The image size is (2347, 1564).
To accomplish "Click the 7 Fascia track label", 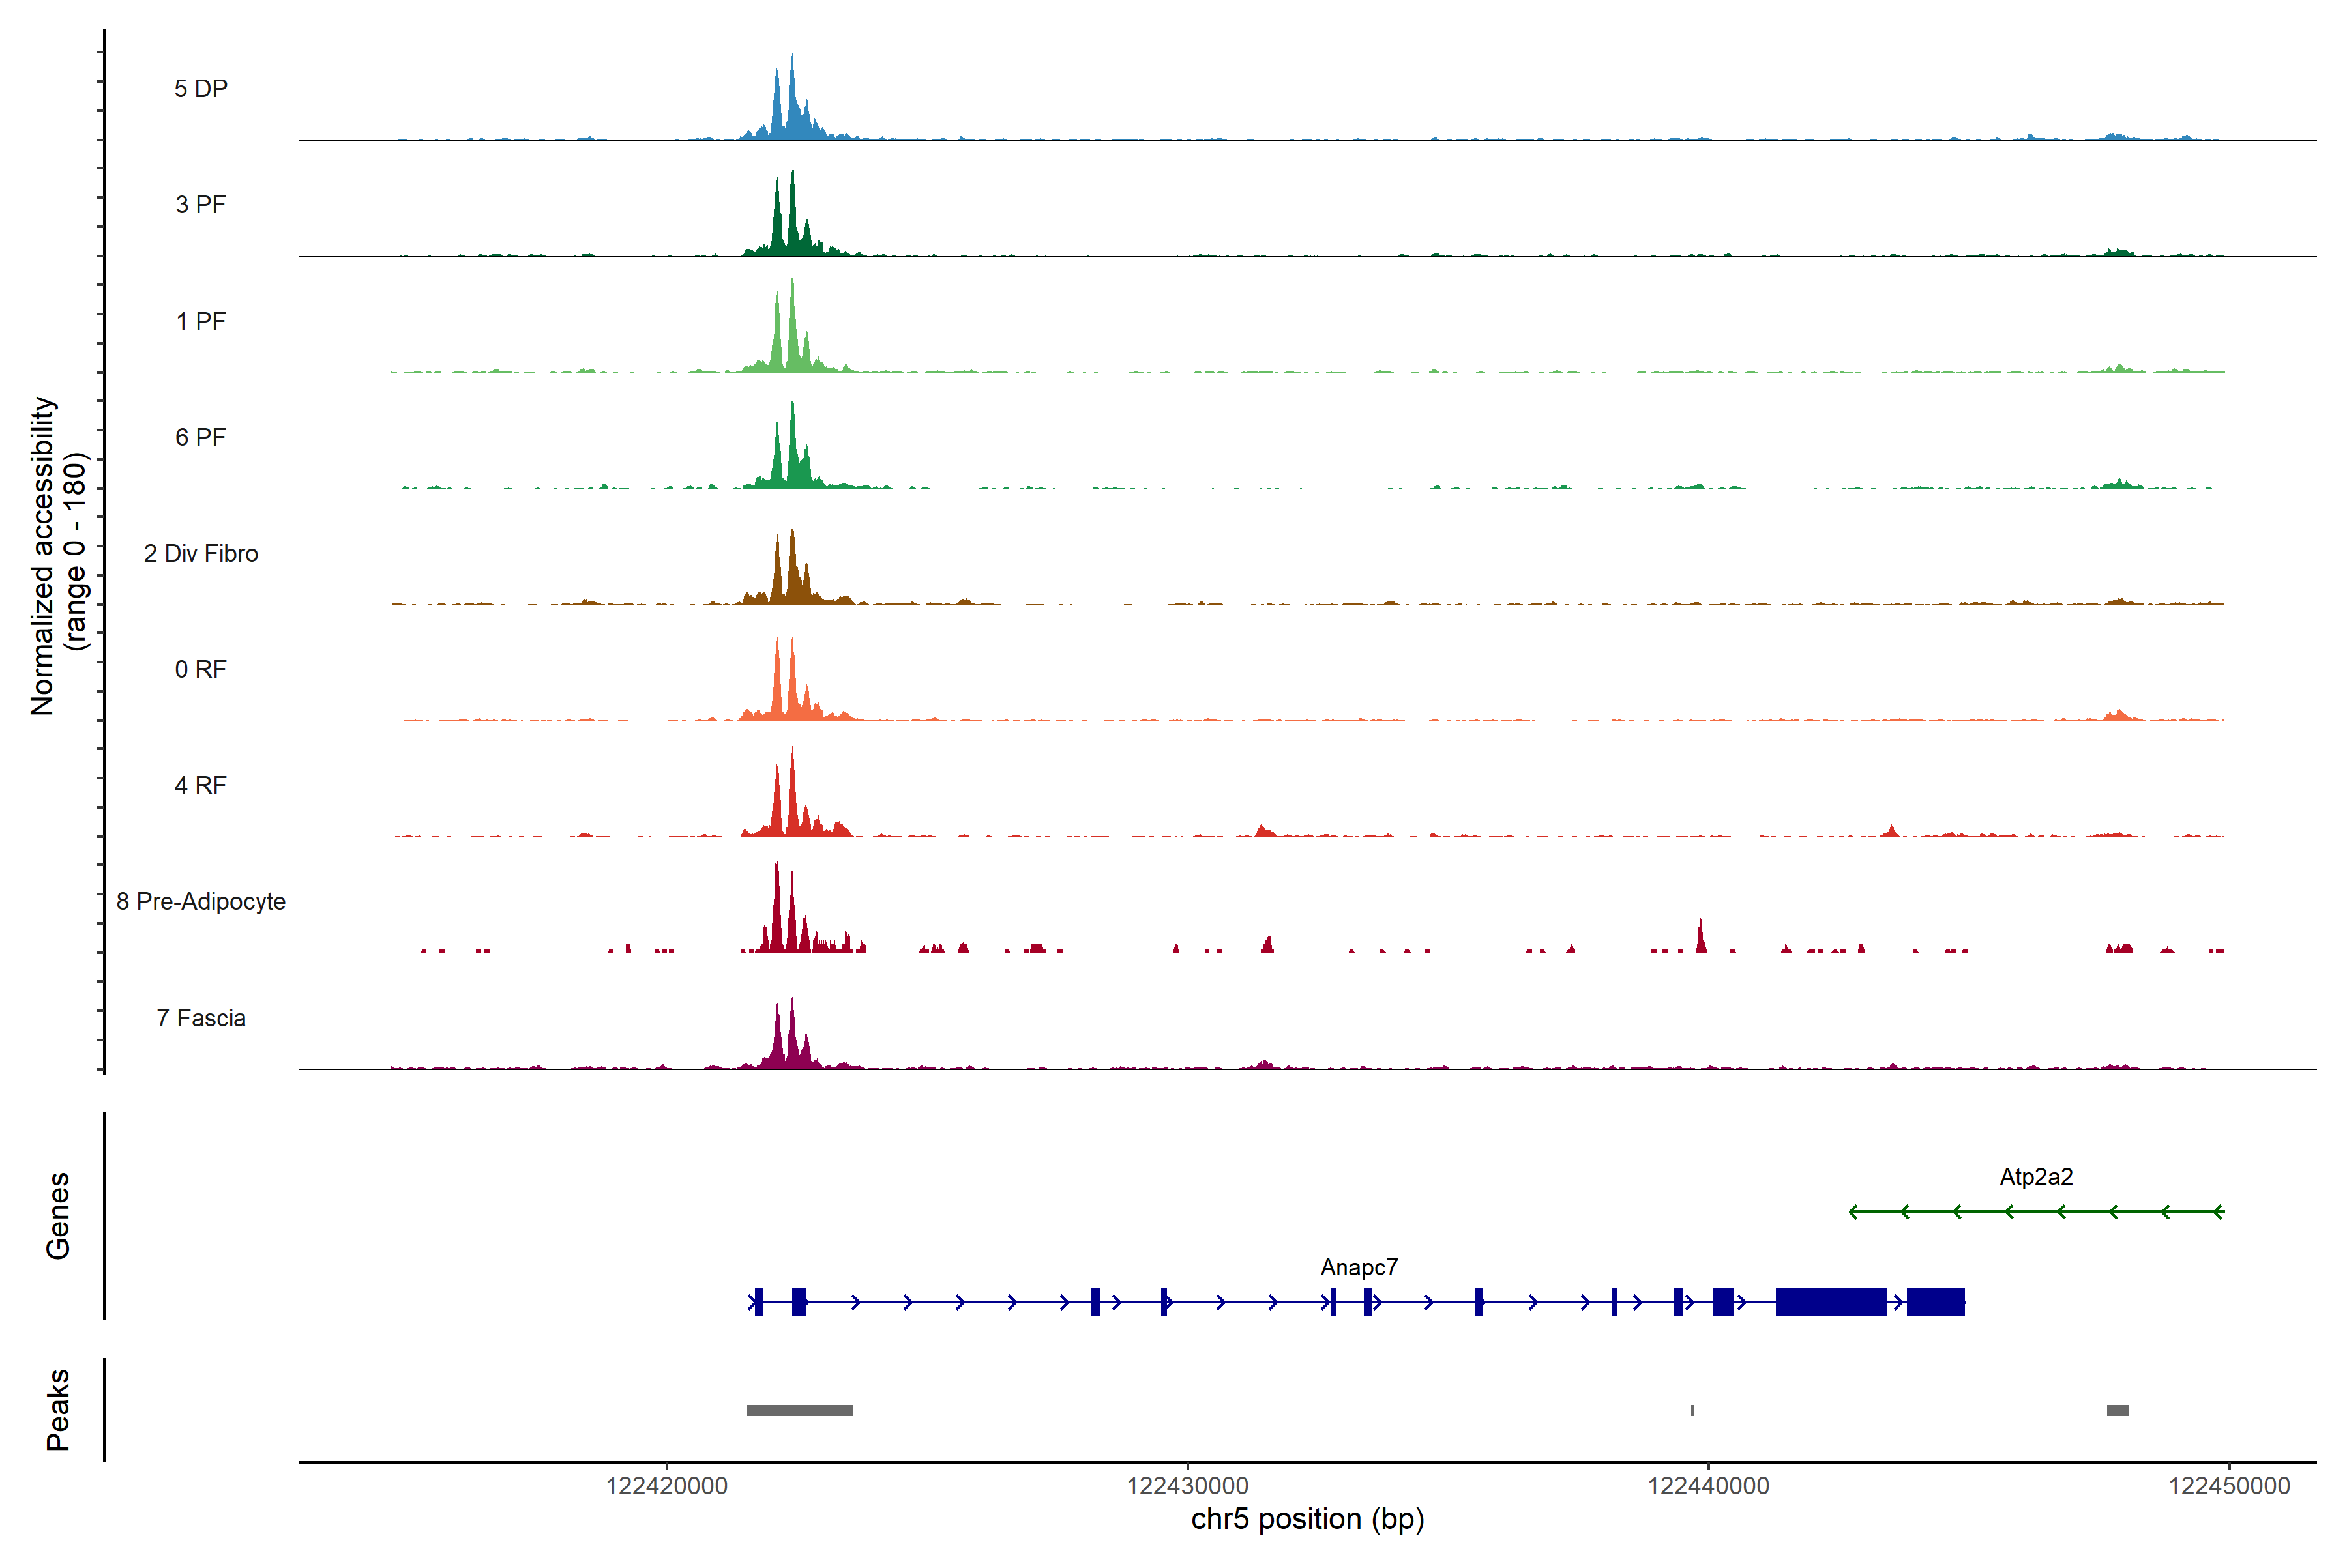I will (x=201, y=1019).
